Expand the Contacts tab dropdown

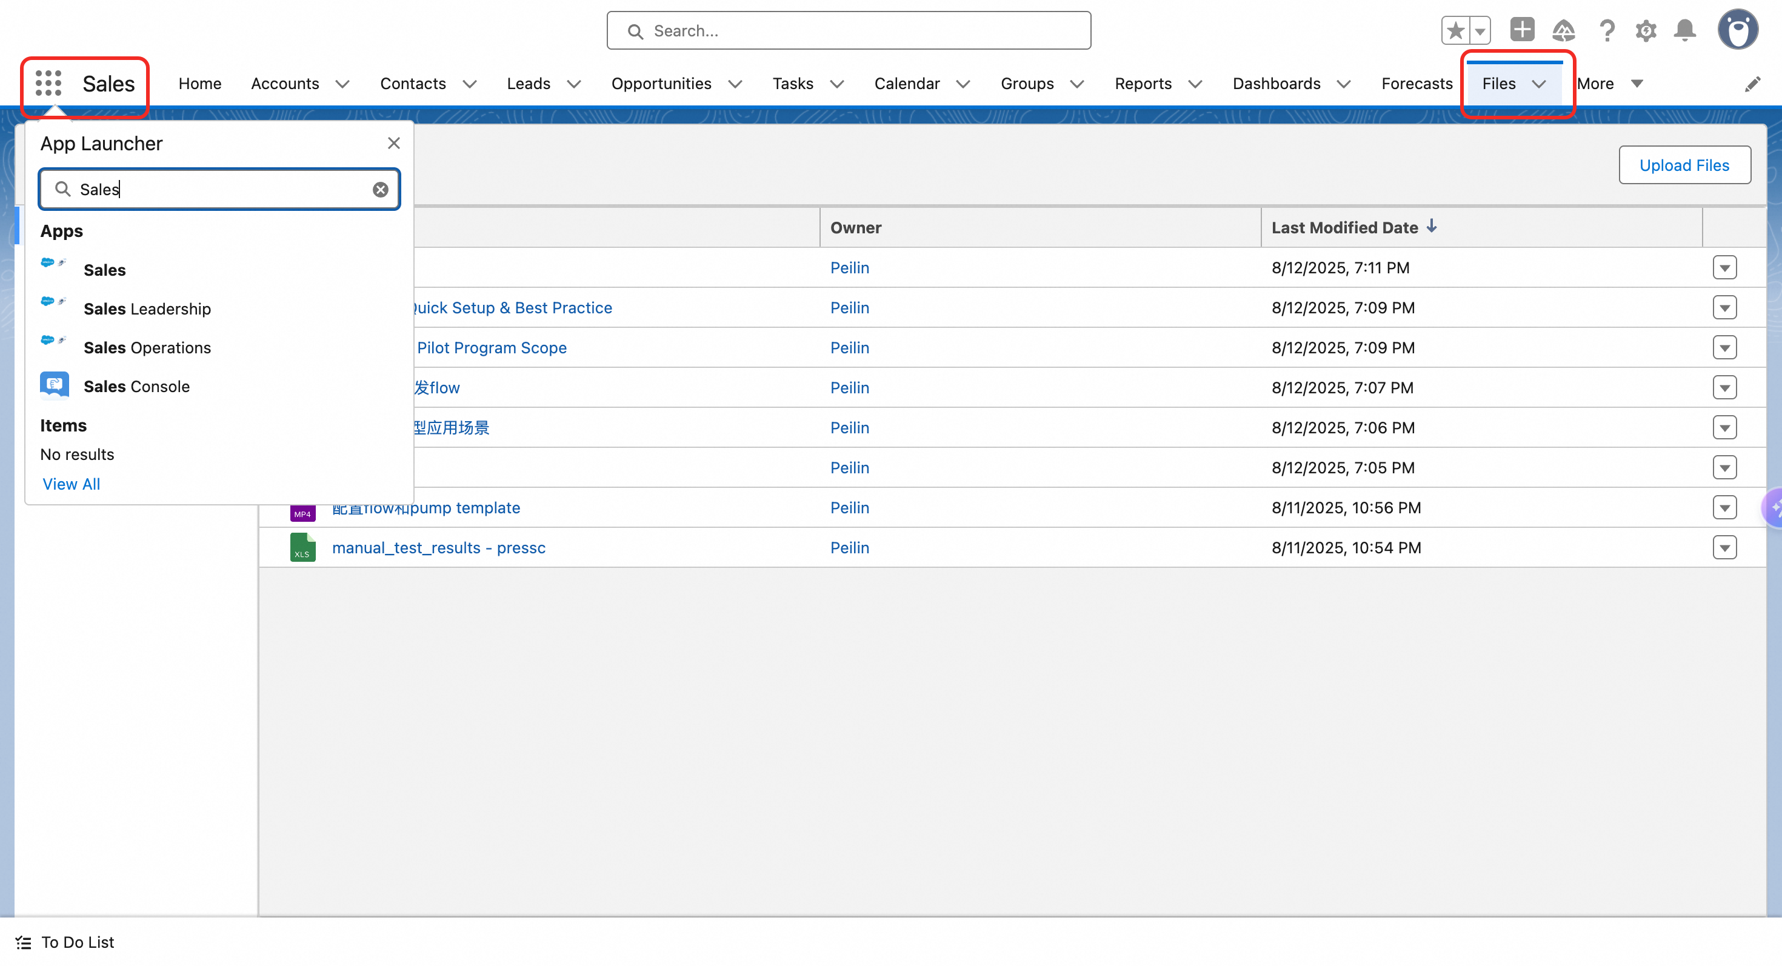[470, 84]
